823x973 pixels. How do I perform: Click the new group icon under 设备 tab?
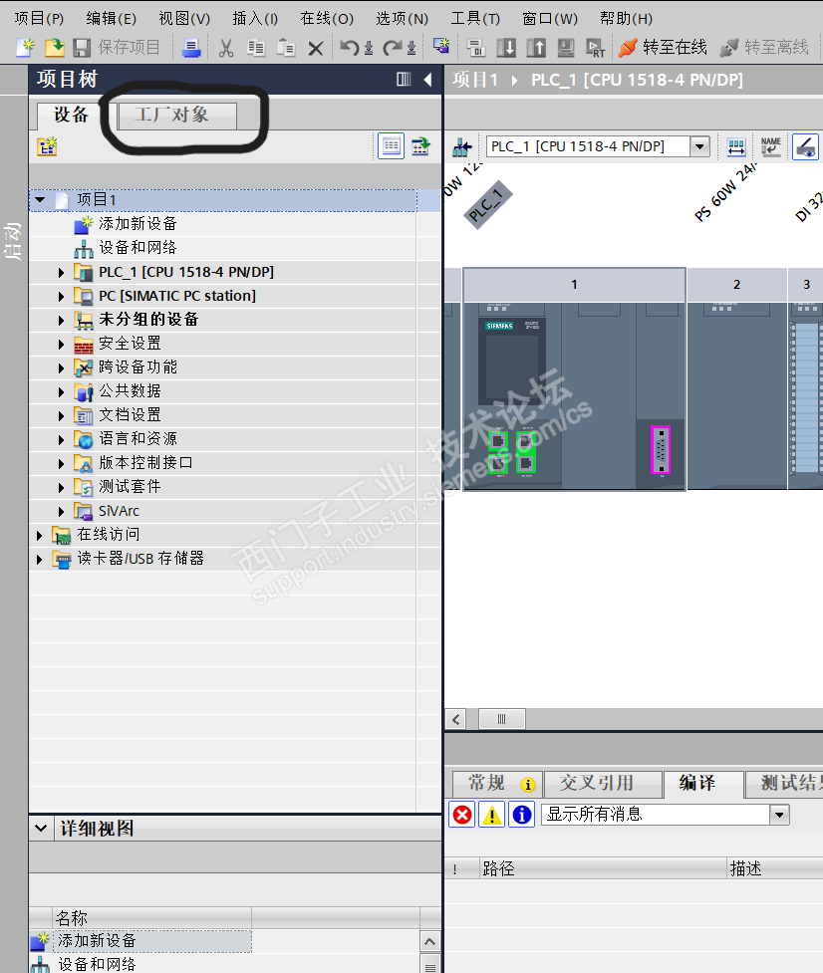click(x=47, y=147)
